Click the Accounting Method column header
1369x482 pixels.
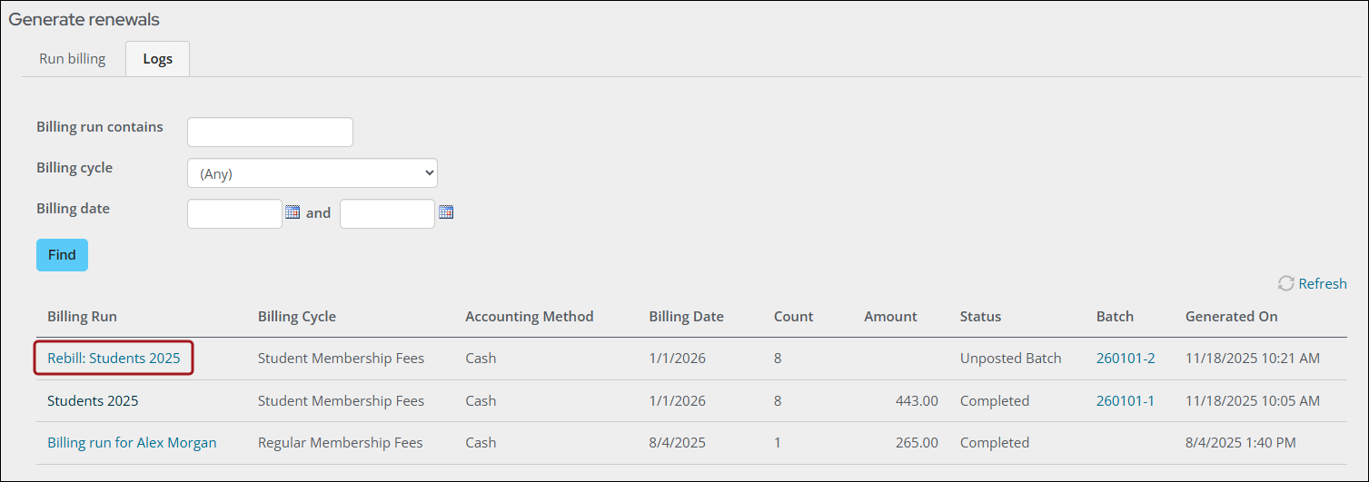(529, 317)
